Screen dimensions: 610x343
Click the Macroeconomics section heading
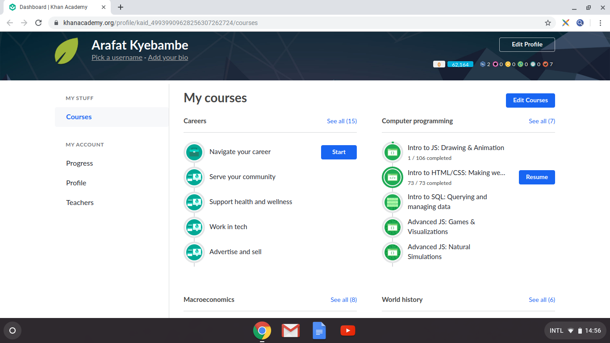click(209, 300)
